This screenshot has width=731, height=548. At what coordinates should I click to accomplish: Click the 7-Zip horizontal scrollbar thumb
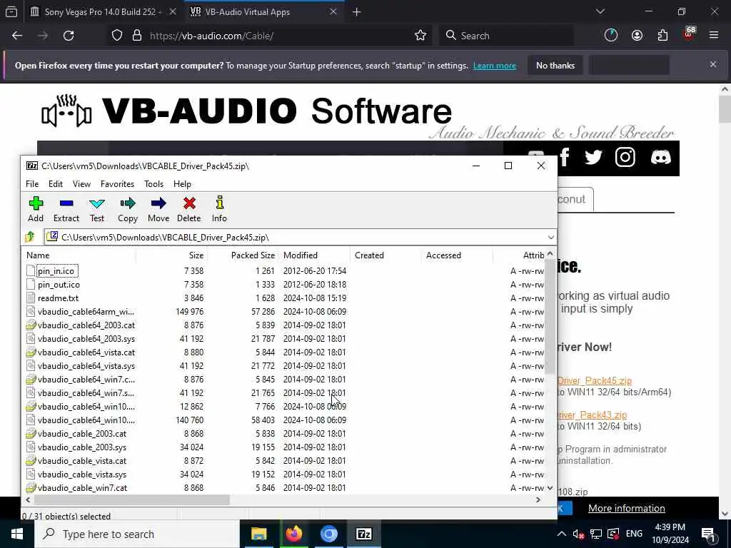coord(132,499)
